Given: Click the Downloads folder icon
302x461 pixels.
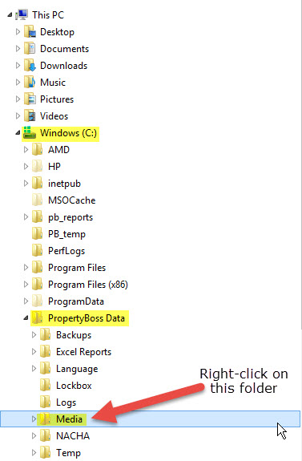Looking at the screenshot, I should [30, 65].
